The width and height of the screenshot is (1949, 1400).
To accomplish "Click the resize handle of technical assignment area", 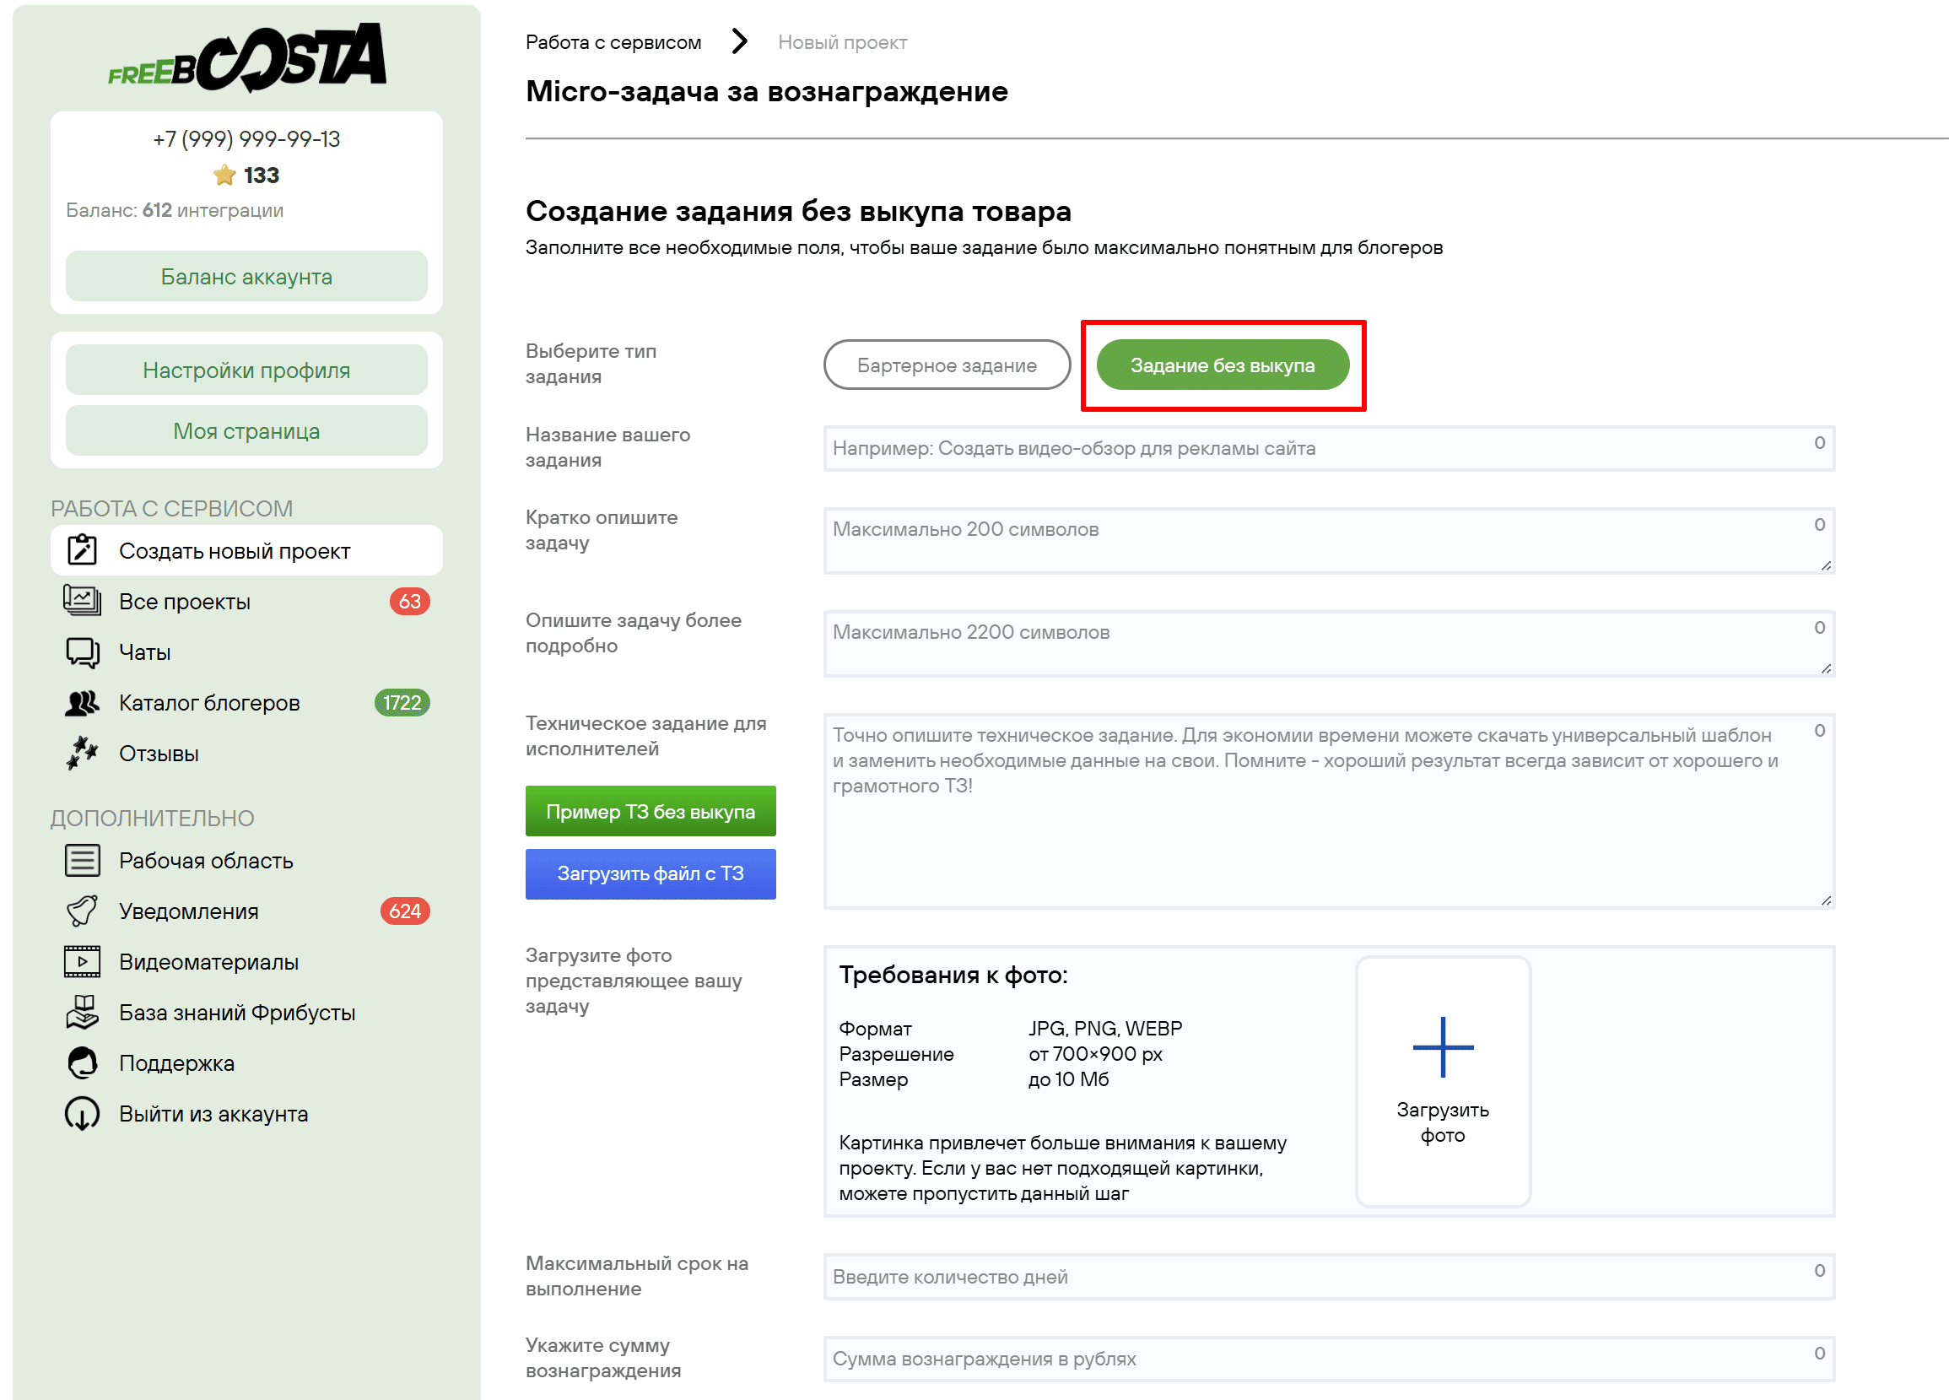I will (1825, 900).
